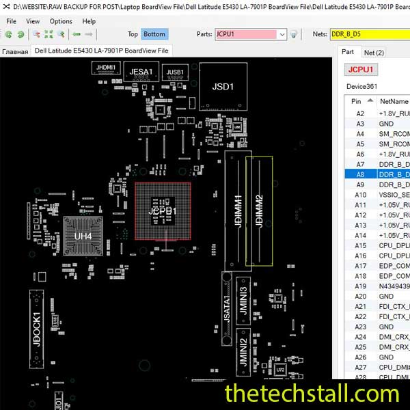The image size is (410, 410).
Task: Click the zoom out magnifier with the red arrow
Action: [37, 34]
